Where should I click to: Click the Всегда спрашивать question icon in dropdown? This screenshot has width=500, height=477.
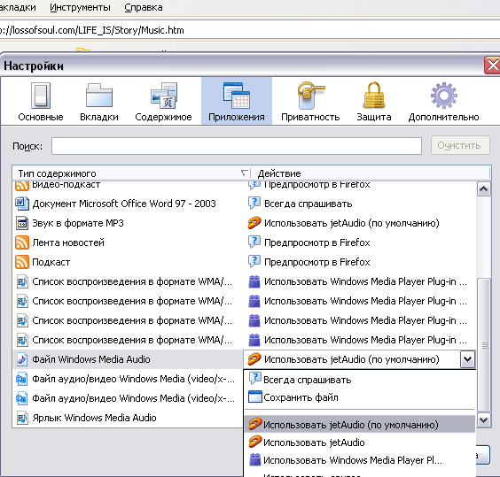(254, 379)
